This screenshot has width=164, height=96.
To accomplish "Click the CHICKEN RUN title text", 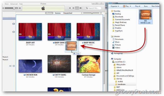I will click(31, 75).
